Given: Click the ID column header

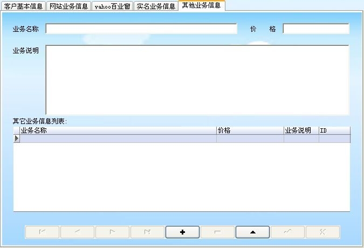Looking at the screenshot, I should pos(334,130).
